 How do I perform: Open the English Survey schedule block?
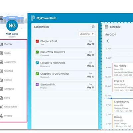(x=123, y=106)
